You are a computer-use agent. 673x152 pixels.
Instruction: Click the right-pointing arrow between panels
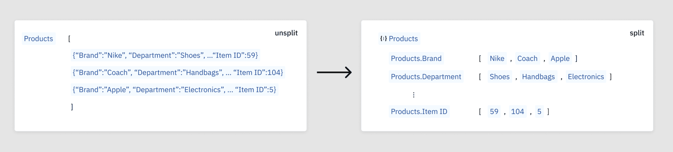334,73
